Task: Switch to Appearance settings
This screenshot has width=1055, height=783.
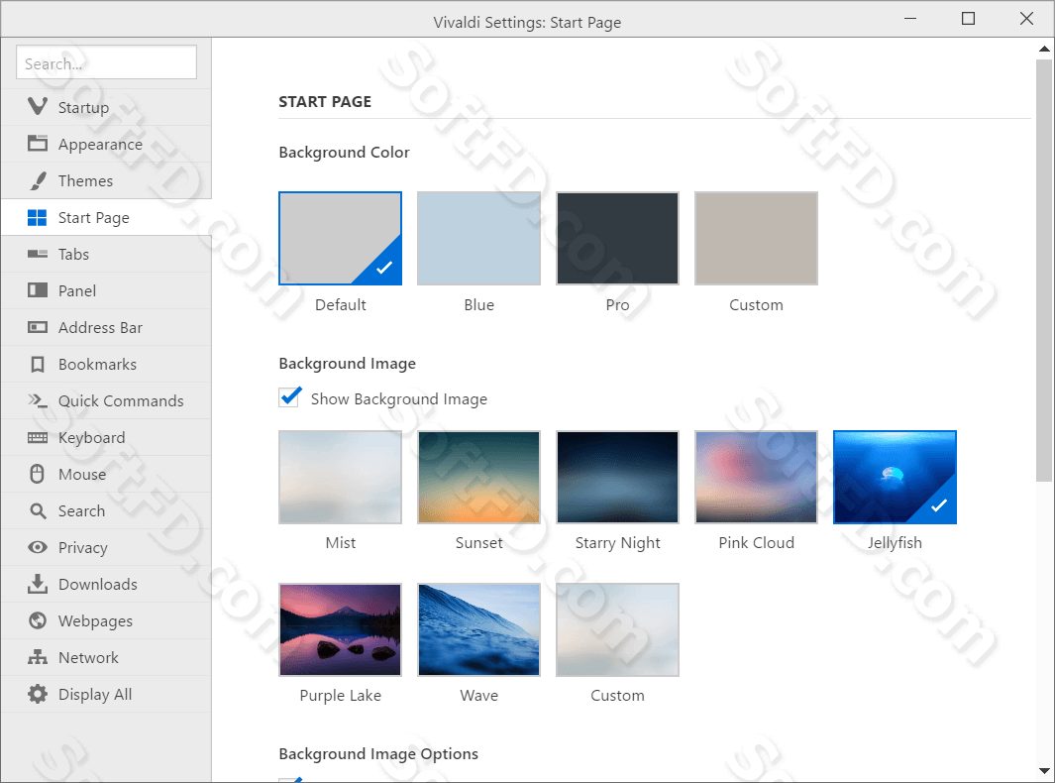Action: (106, 144)
